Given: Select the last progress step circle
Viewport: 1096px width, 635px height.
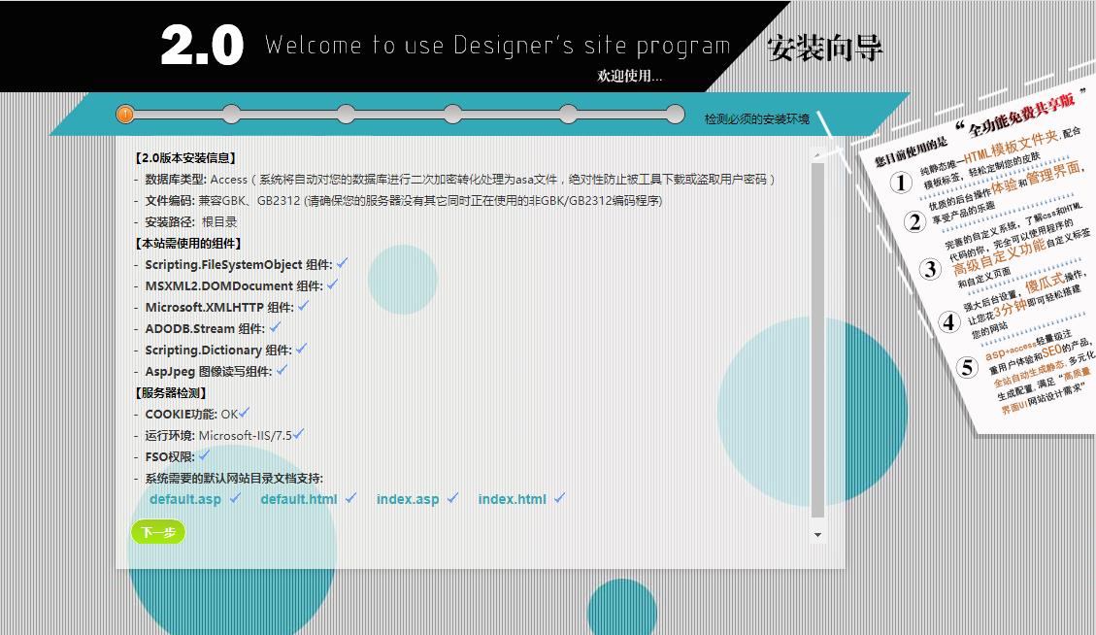Looking at the screenshot, I should (x=676, y=114).
